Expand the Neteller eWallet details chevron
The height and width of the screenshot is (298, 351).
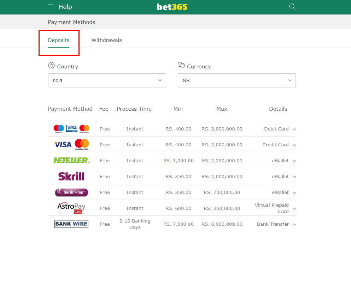pyautogui.click(x=294, y=161)
